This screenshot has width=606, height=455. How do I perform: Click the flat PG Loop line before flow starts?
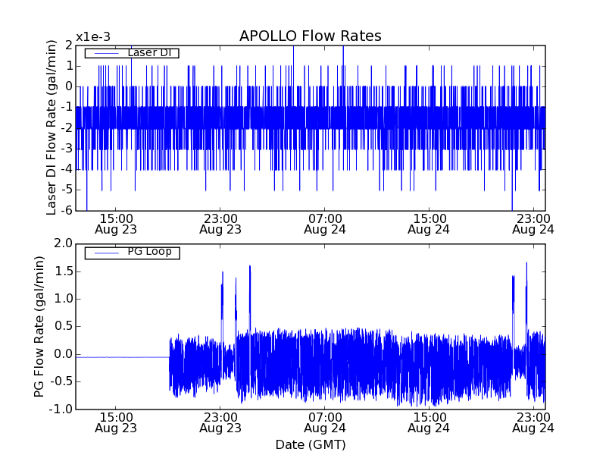click(x=121, y=357)
